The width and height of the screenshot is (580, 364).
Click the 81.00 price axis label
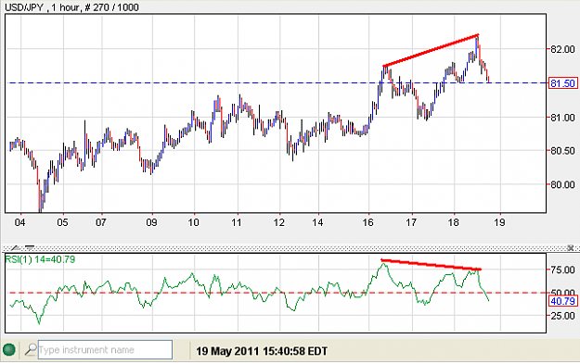pos(562,118)
